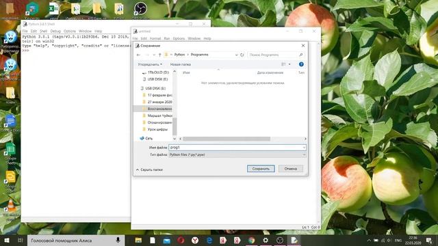438x246 pixels.
Task: Click the Отмена button
Action: [290, 169]
